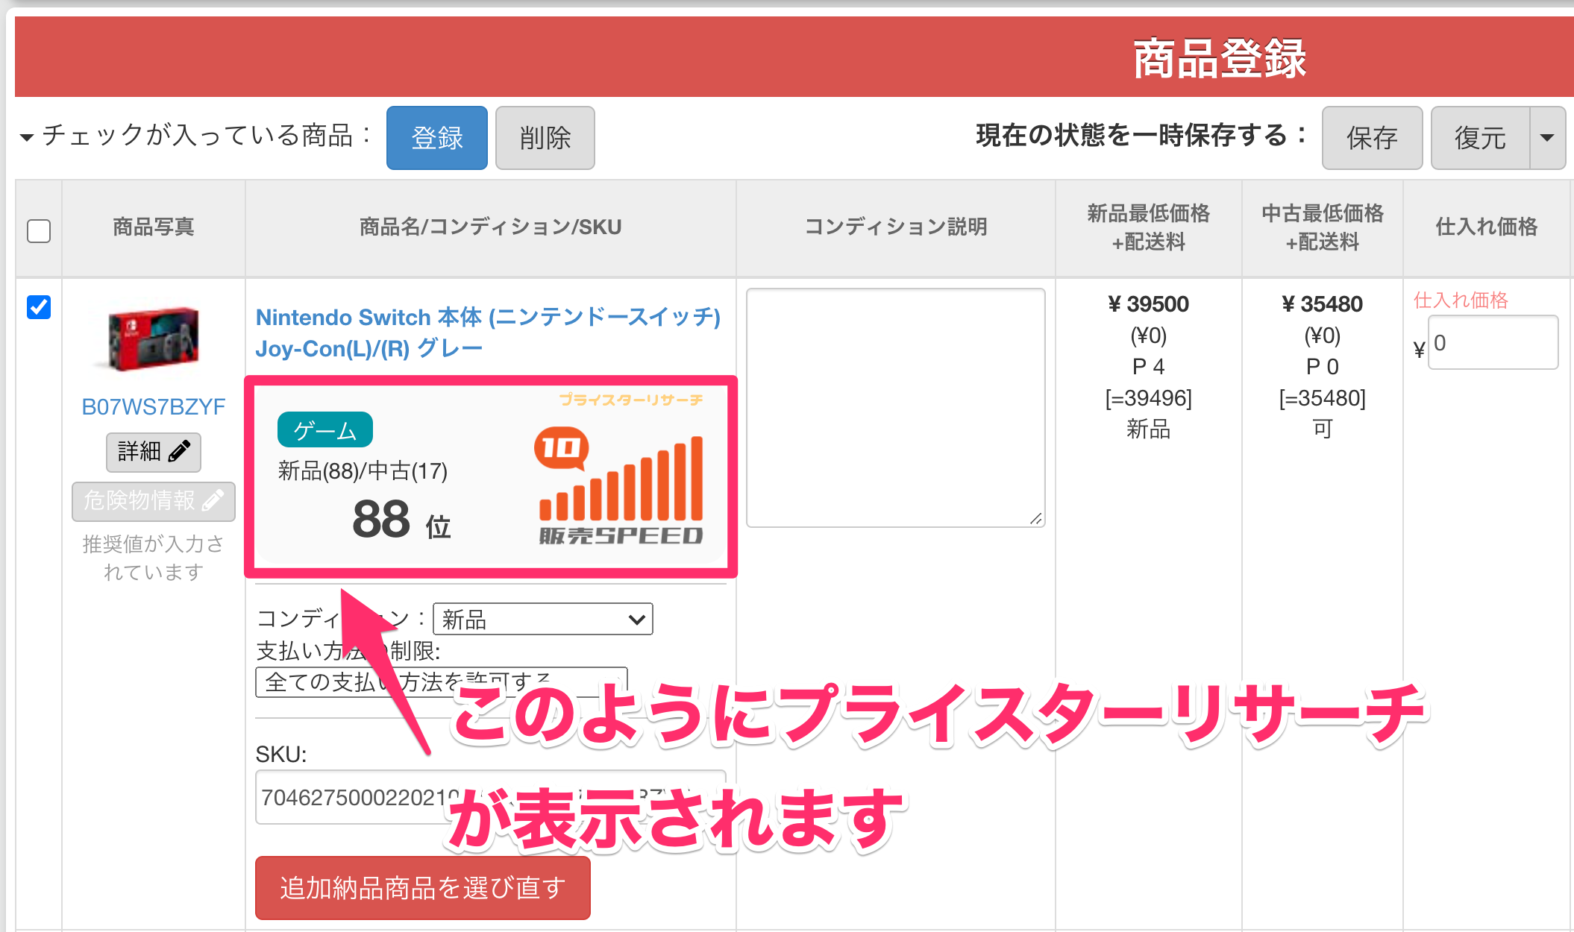Click the P 4 points text

pyautogui.click(x=1148, y=367)
